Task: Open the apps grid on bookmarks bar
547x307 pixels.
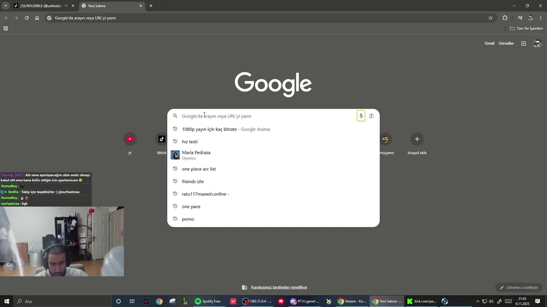Action: (6, 29)
